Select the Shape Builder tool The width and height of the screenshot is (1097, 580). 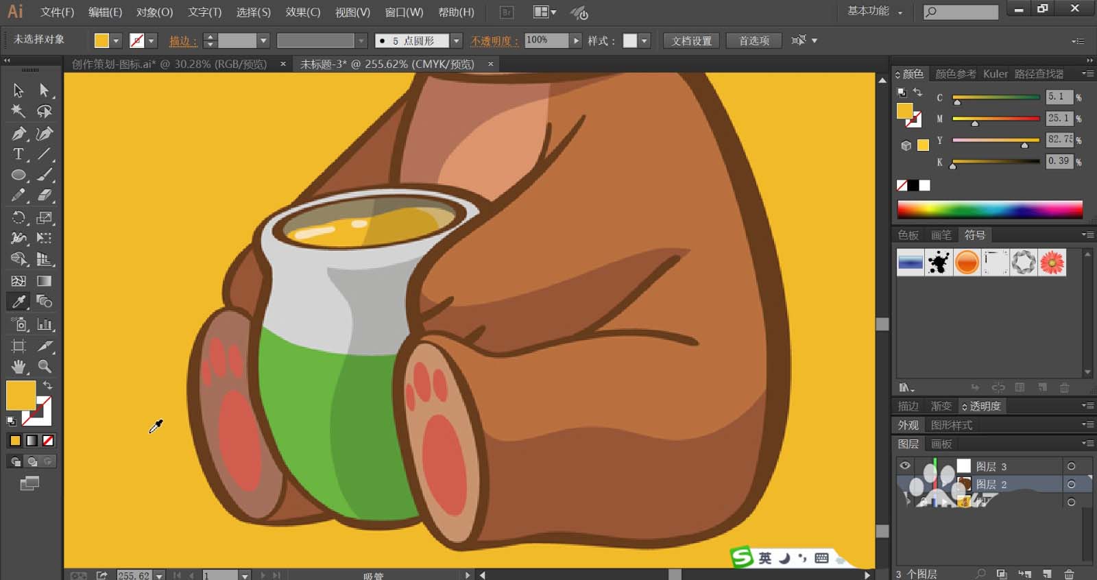coord(19,260)
